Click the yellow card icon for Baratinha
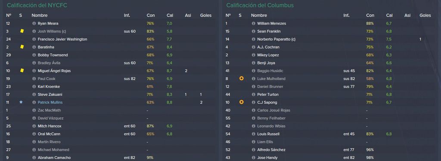 tap(22, 47)
